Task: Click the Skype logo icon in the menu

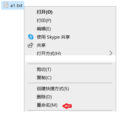Action: (x=31, y=37)
